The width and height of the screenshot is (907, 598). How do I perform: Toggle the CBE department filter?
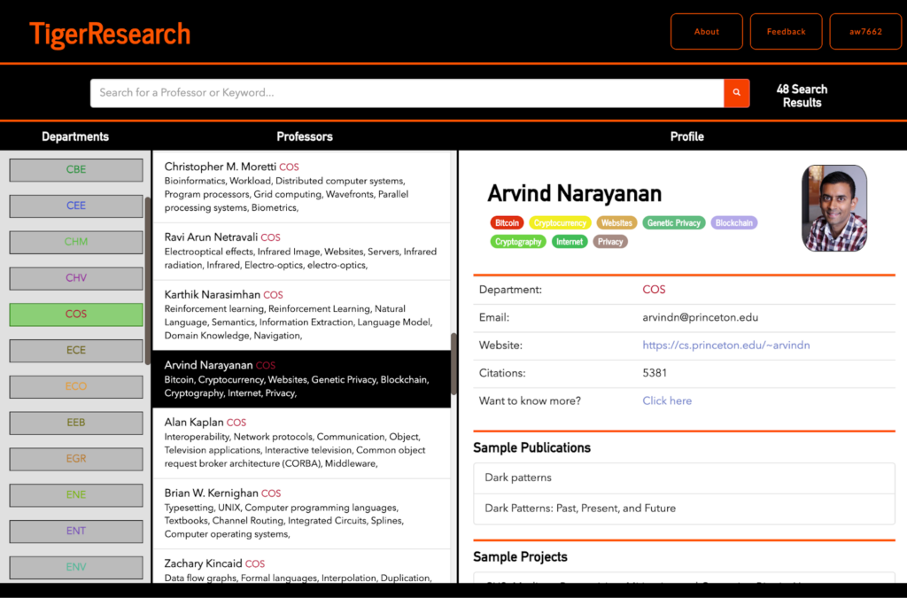[75, 169]
